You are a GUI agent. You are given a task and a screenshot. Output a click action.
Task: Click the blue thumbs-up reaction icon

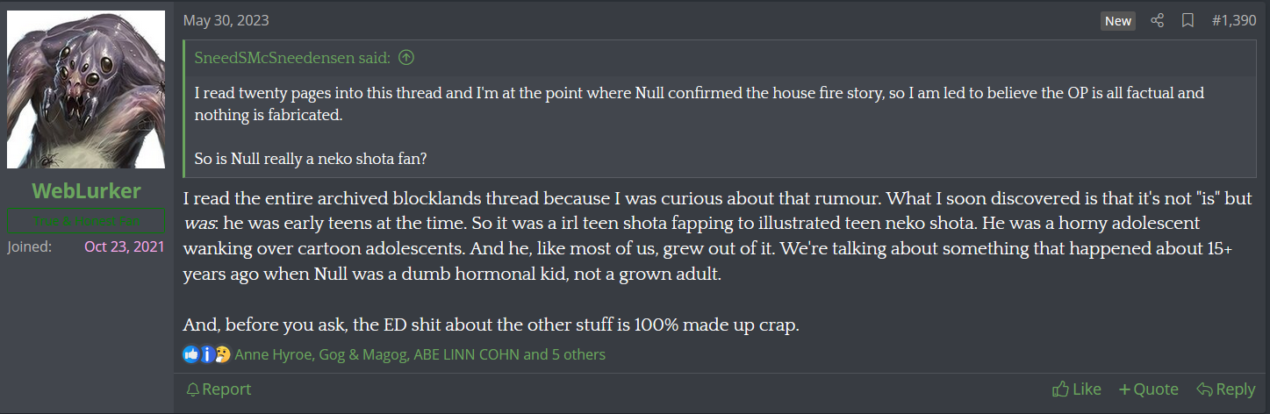[x=191, y=354]
